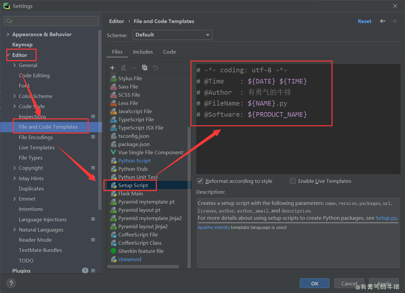The image size is (405, 293).
Task: Click the help question mark icon
Action: click(x=11, y=283)
